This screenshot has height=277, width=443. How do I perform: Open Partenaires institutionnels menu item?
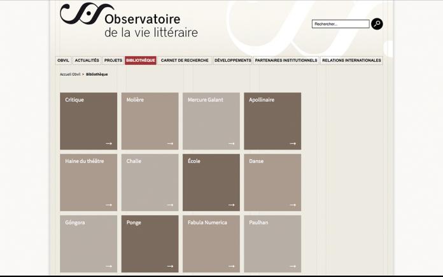pyautogui.click(x=286, y=60)
